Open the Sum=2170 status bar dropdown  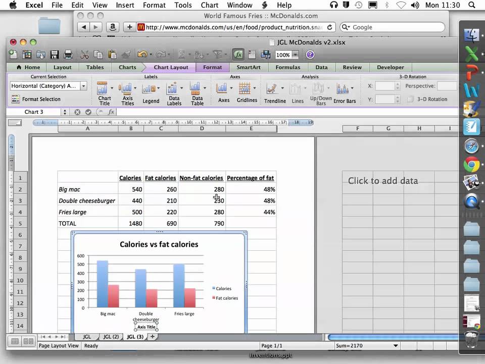click(396, 346)
